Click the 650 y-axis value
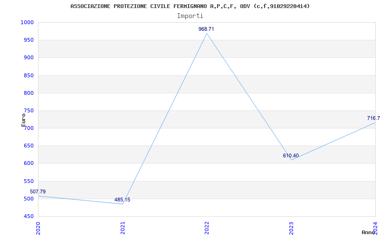 tap(28, 146)
